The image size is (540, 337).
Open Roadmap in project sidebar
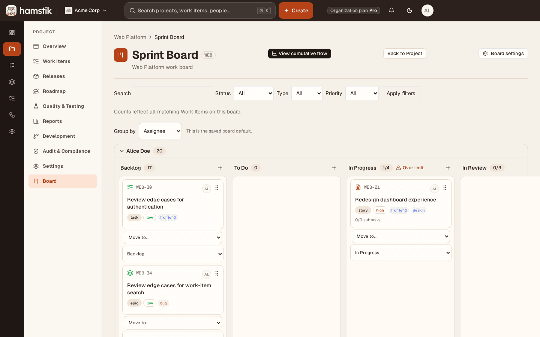[63, 91]
